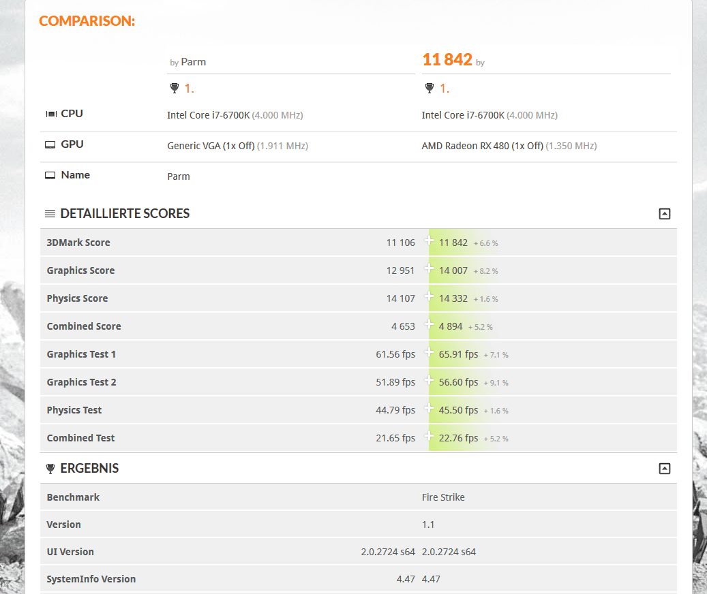Click the plus icon in Combined Score row
Image resolution: width=707 pixels, height=594 pixels.
[429, 325]
